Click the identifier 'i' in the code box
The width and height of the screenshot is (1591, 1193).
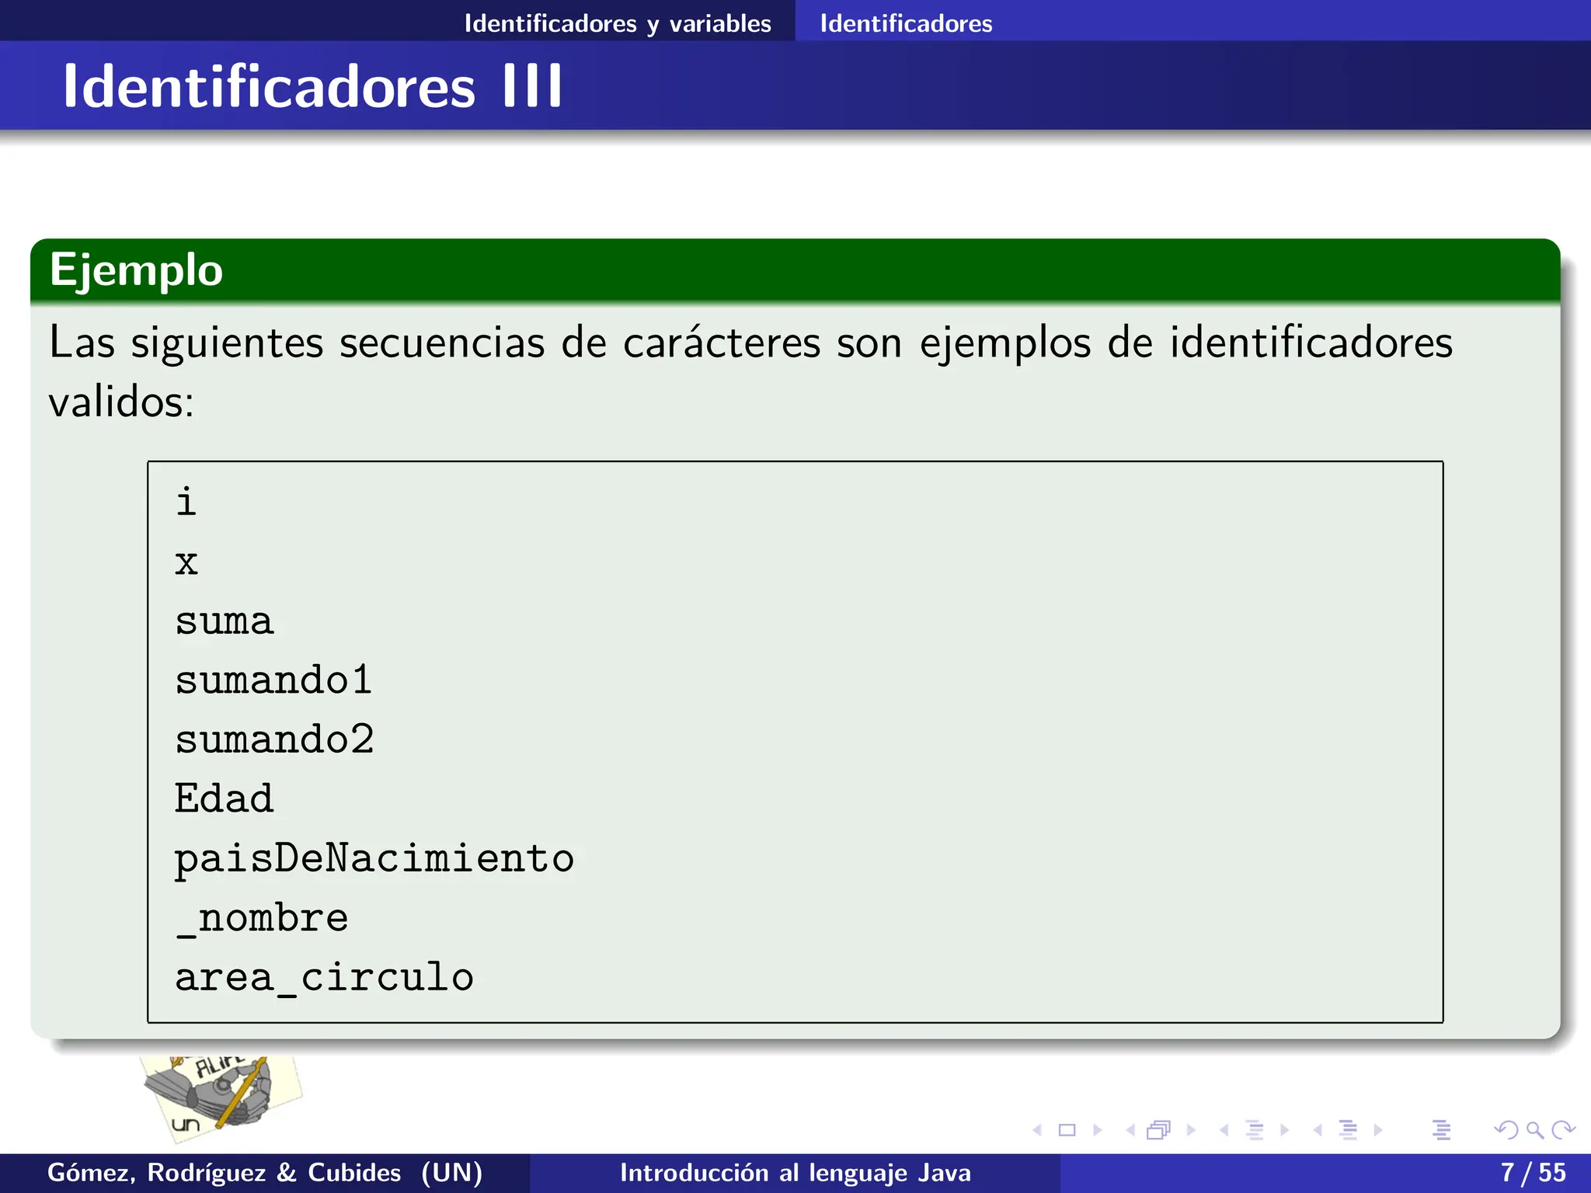(186, 502)
